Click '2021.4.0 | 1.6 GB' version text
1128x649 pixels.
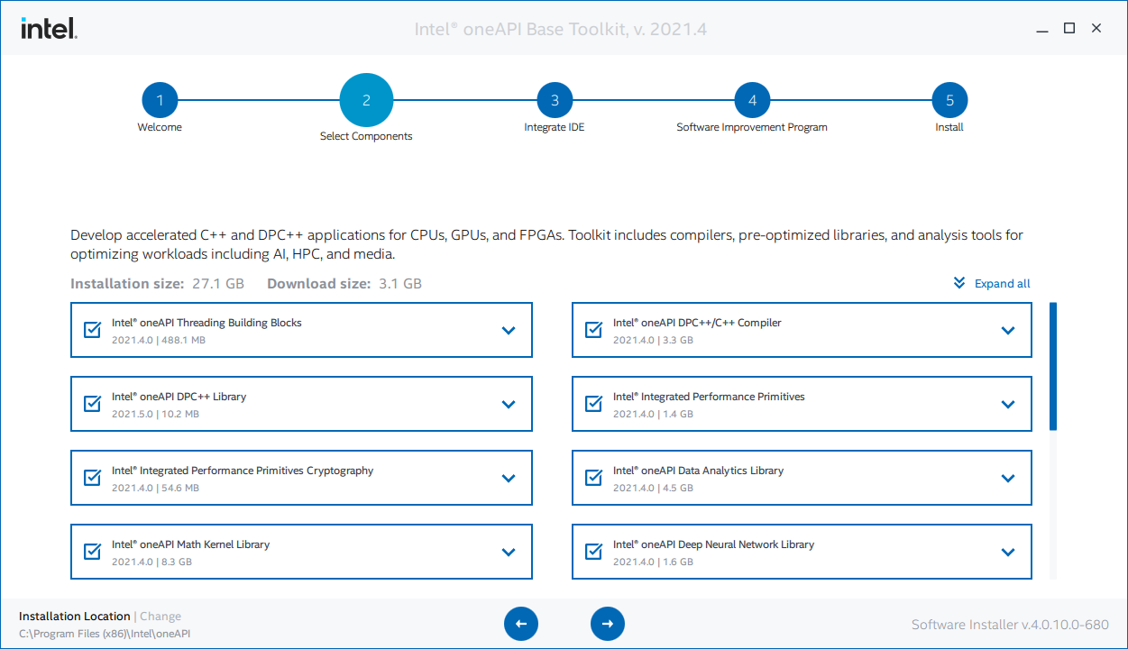(653, 562)
